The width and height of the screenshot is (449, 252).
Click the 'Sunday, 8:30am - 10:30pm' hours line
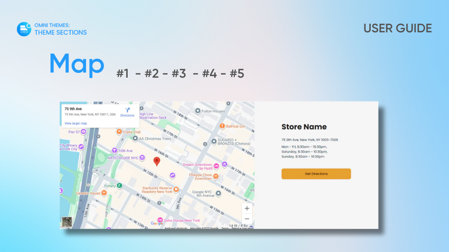(x=303, y=156)
